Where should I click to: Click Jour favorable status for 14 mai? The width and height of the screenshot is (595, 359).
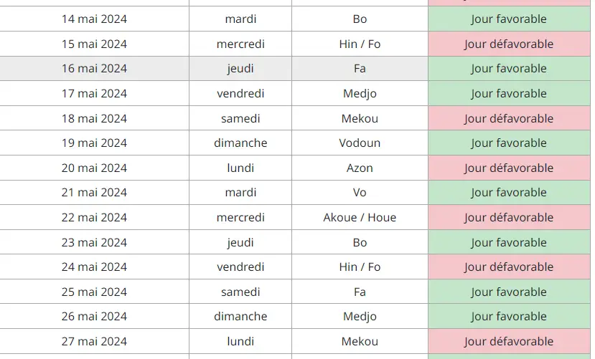508,19
